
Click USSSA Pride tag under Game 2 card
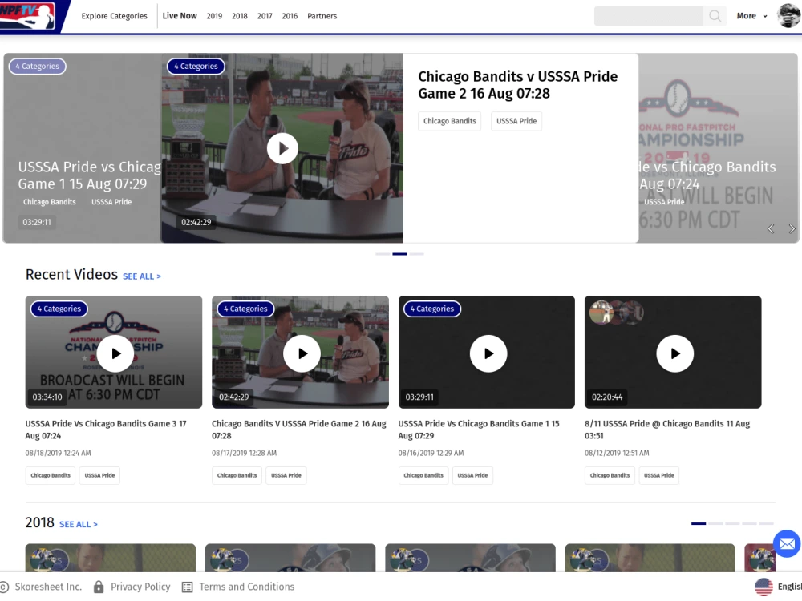286,475
